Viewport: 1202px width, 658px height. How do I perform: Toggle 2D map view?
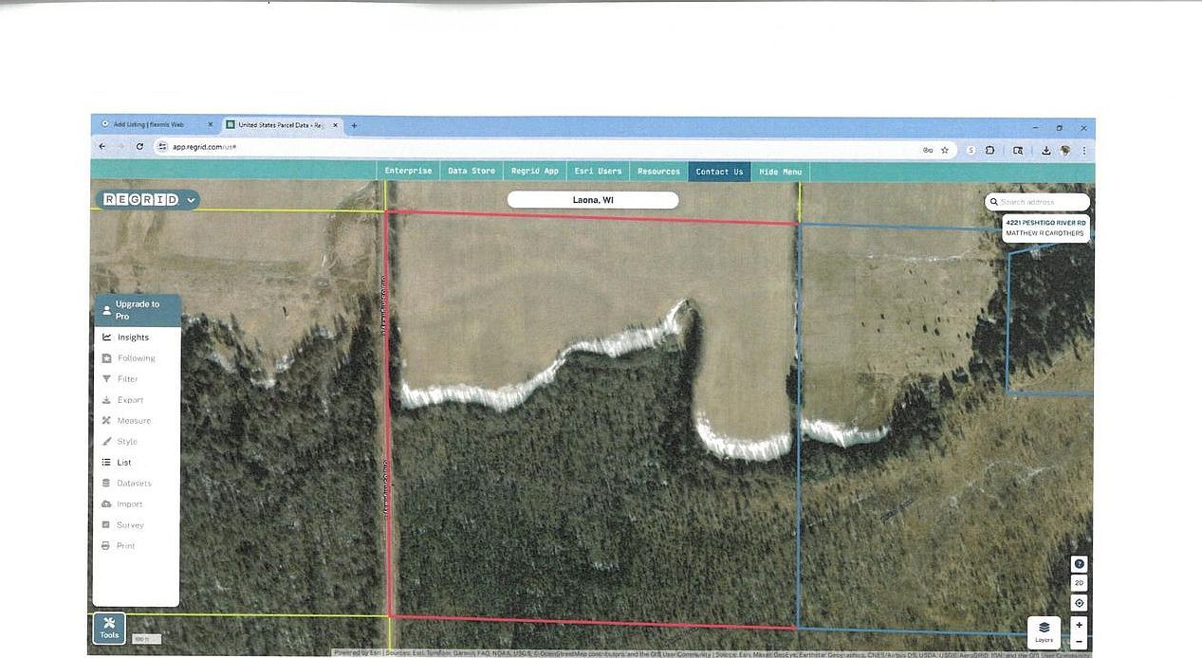pos(1079,583)
